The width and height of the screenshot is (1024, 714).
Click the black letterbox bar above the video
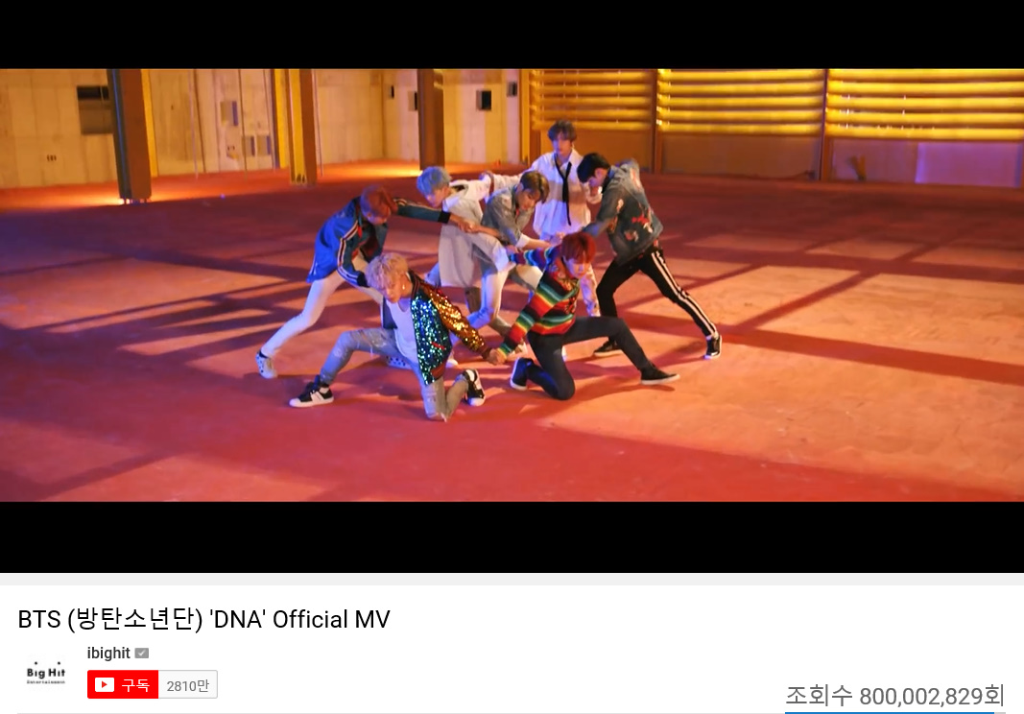(x=512, y=34)
